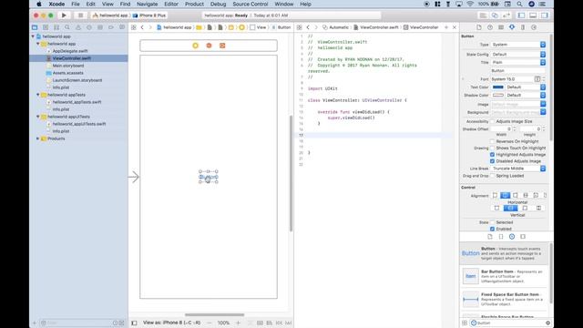Uncheck Highlighted Adjusts Image
583x328 pixels.
[x=492, y=155]
